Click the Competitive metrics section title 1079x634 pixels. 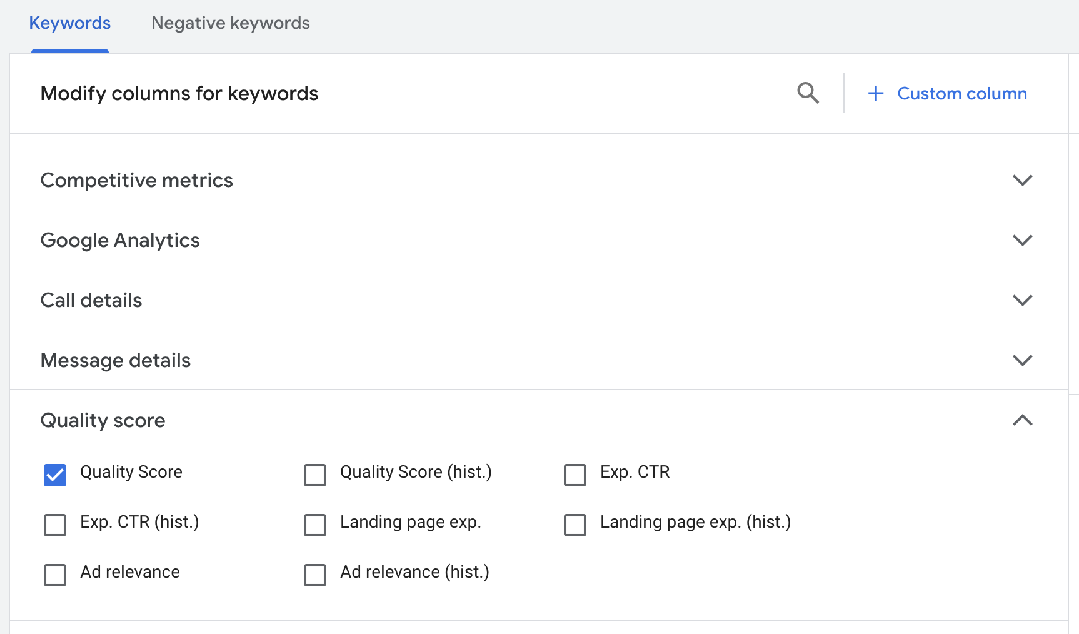[136, 180]
